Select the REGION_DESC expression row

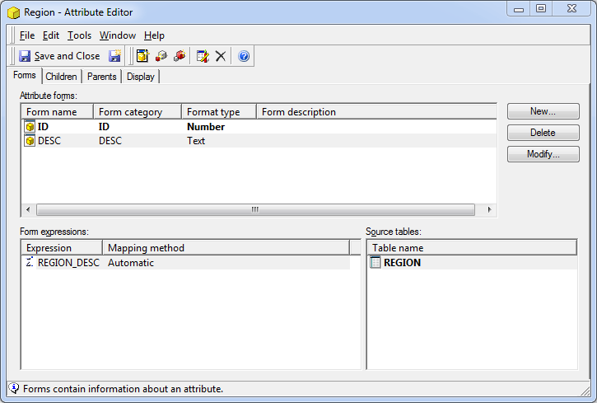[x=68, y=263]
